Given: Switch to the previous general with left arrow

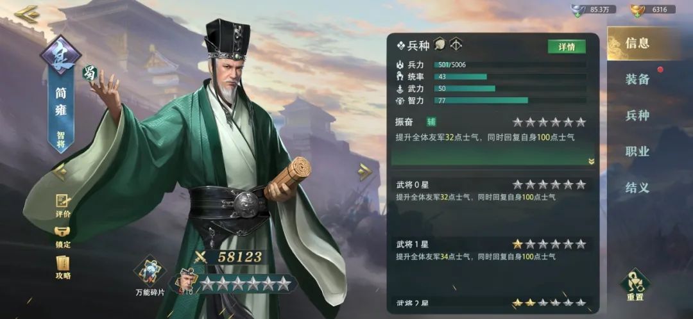Looking at the screenshot, I should point(59,172).
